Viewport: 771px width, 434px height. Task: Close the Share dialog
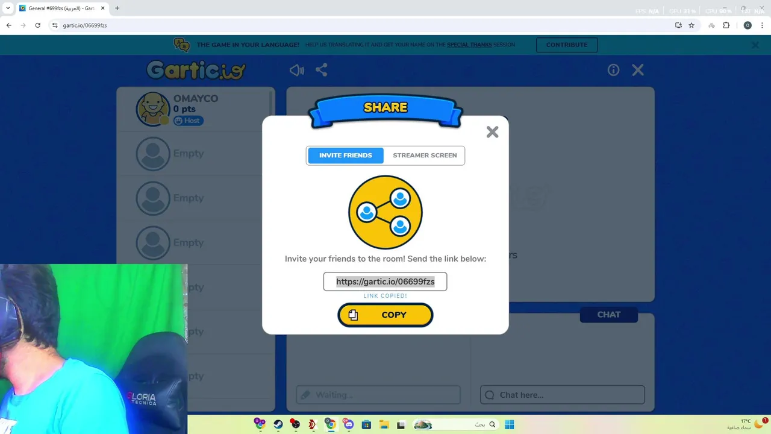[x=492, y=132]
